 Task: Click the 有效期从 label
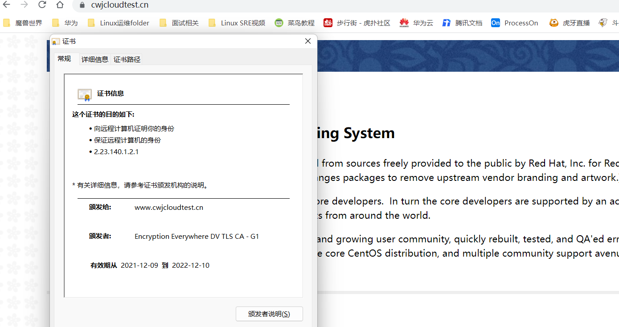coord(104,265)
